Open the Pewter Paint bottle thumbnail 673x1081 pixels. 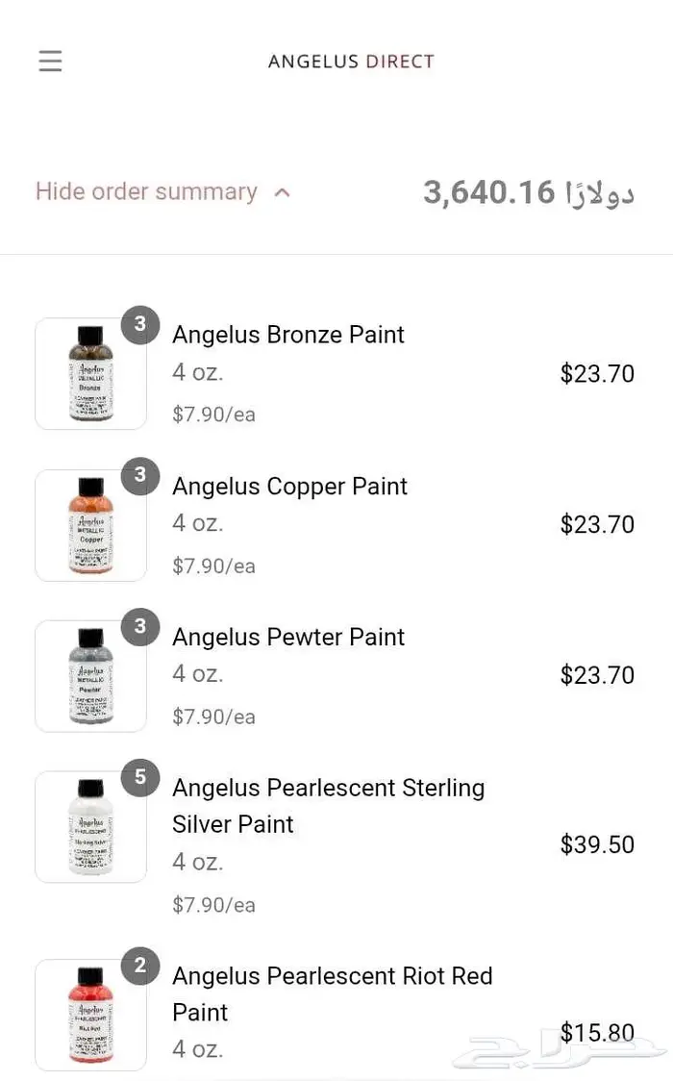click(90, 676)
